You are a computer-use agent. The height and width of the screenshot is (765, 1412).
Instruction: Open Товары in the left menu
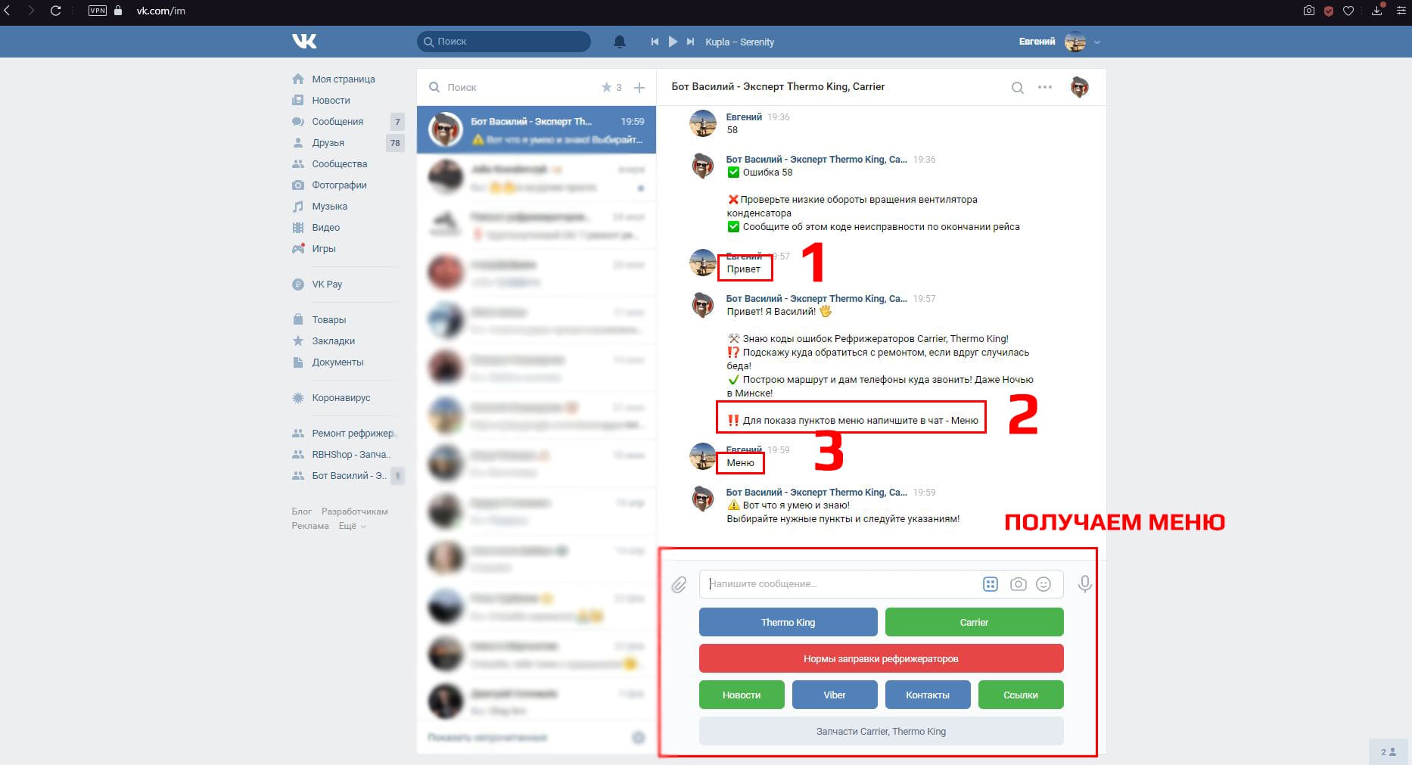click(x=328, y=319)
